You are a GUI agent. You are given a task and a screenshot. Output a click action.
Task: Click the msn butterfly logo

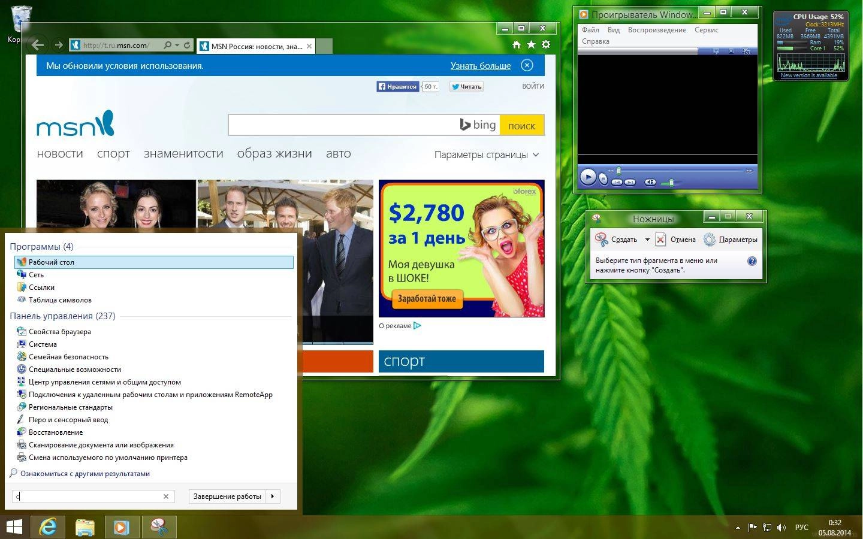tap(75, 123)
